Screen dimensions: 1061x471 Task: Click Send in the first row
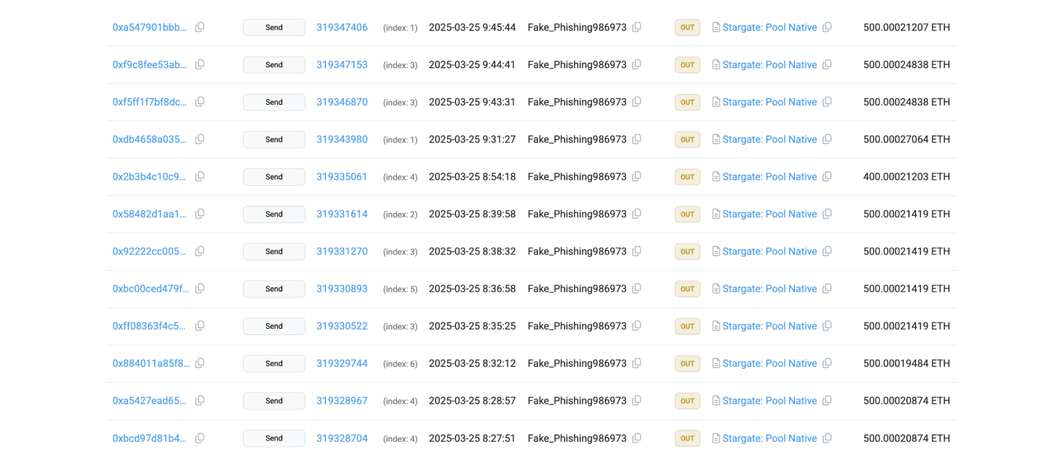pyautogui.click(x=273, y=27)
